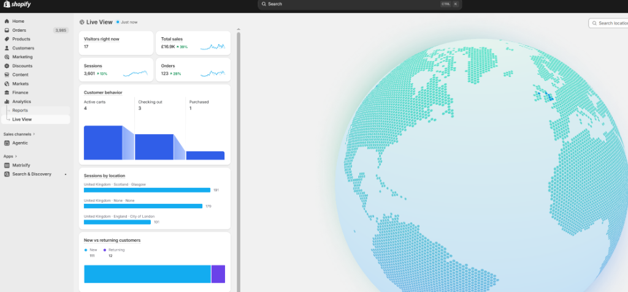Click the Customers person icon

7,48
